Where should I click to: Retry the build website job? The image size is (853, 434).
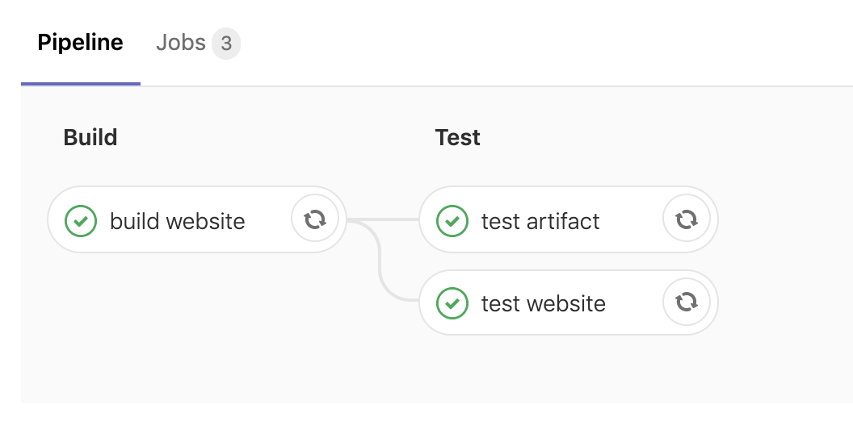(315, 219)
